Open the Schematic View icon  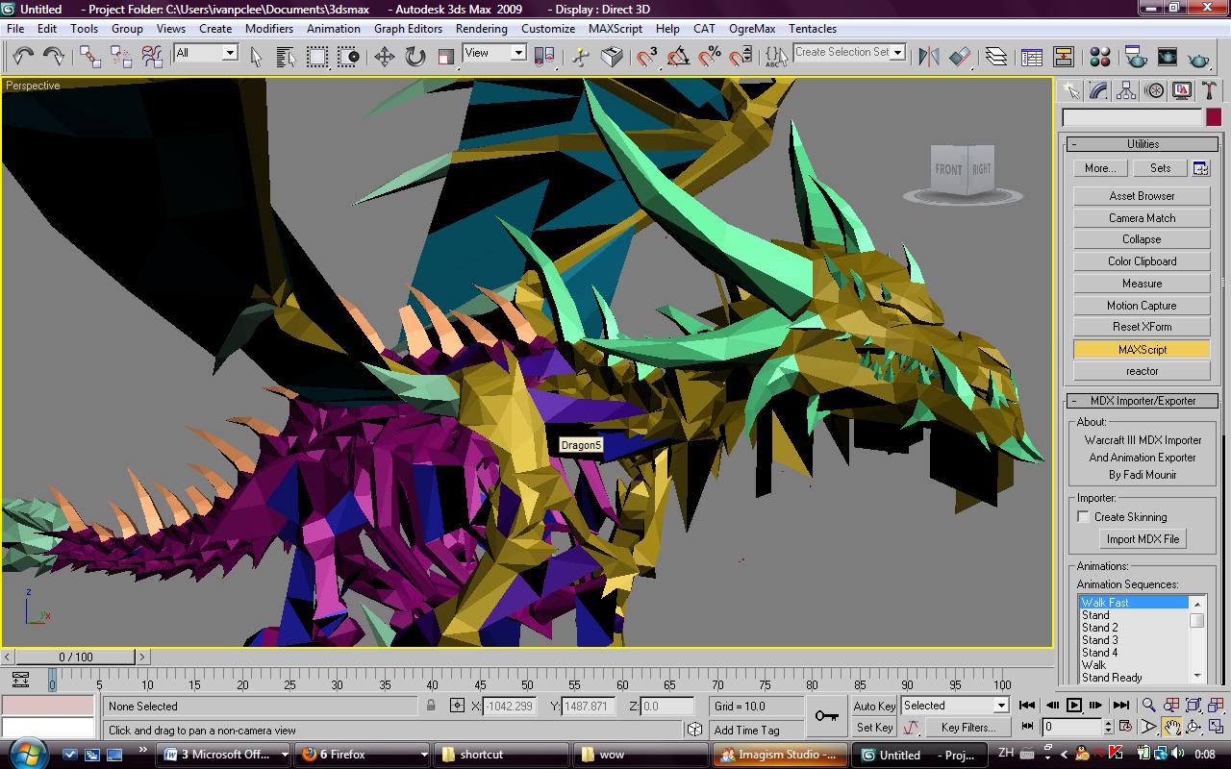[x=1064, y=57]
